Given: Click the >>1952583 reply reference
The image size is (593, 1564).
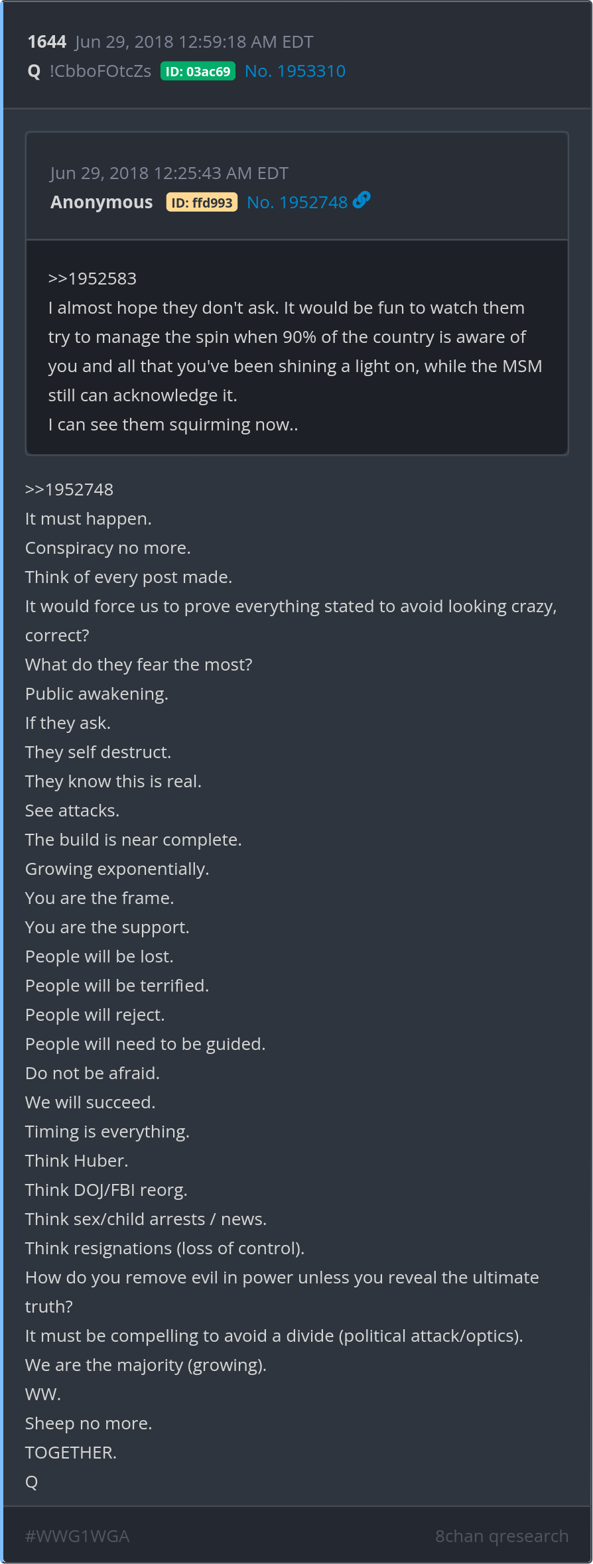Looking at the screenshot, I should [92, 279].
